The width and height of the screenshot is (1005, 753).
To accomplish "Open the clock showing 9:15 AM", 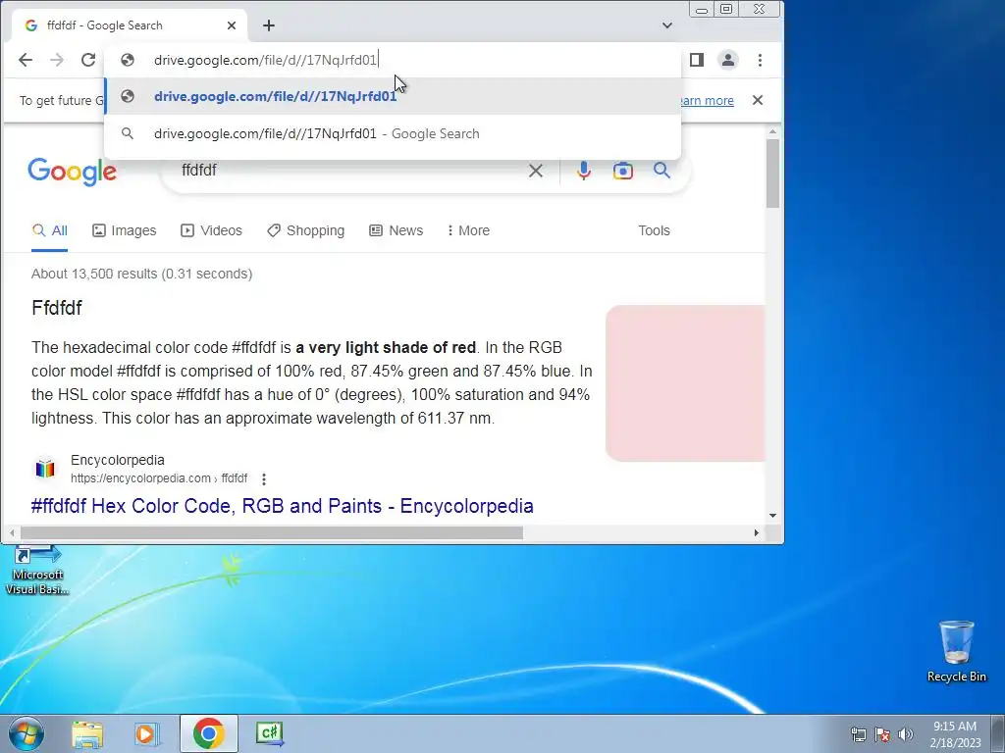I will [955, 733].
